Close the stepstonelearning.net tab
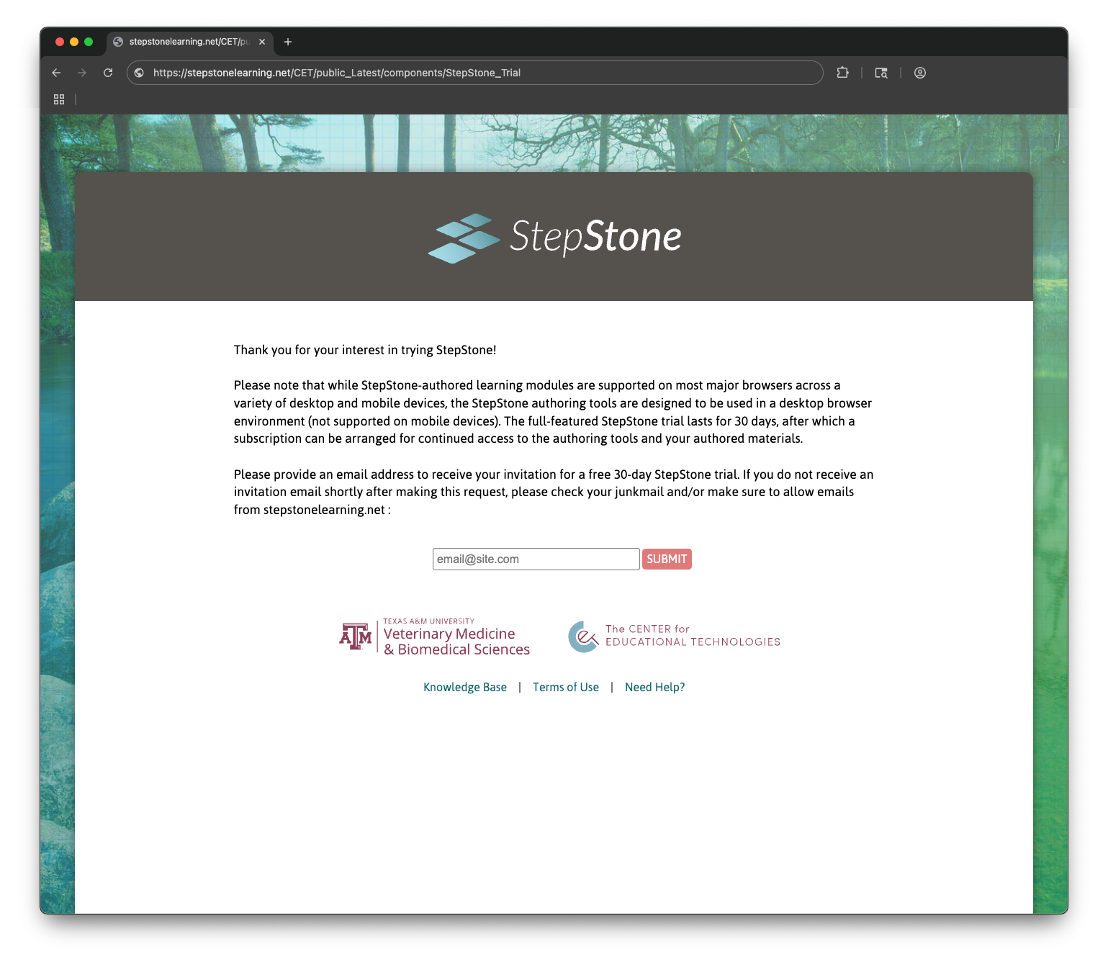Viewport: 1108px width, 967px height. (x=262, y=42)
